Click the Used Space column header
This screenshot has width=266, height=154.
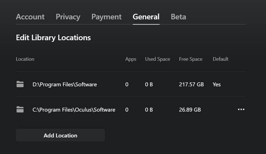157,59
